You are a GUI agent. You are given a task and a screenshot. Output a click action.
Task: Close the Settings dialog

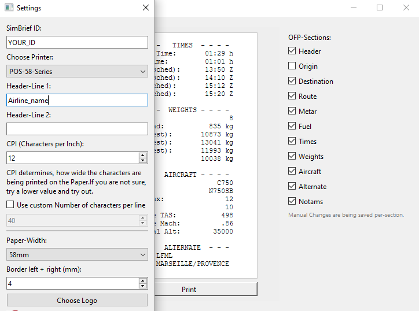[x=146, y=8]
